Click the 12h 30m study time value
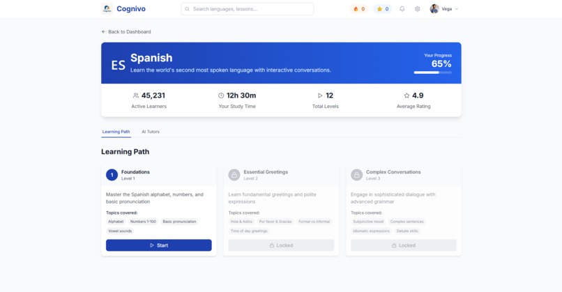Image resolution: width=562 pixels, height=292 pixels. [x=241, y=95]
